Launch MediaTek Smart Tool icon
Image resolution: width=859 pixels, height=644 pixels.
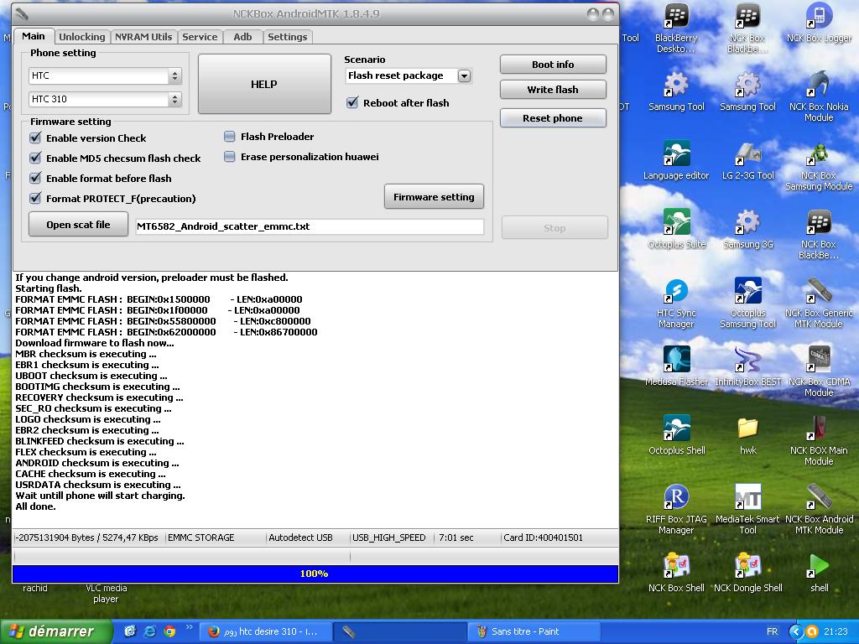click(x=747, y=509)
